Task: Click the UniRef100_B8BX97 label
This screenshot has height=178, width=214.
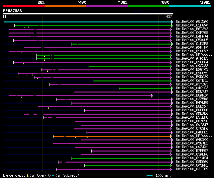Action: [x=192, y=107]
